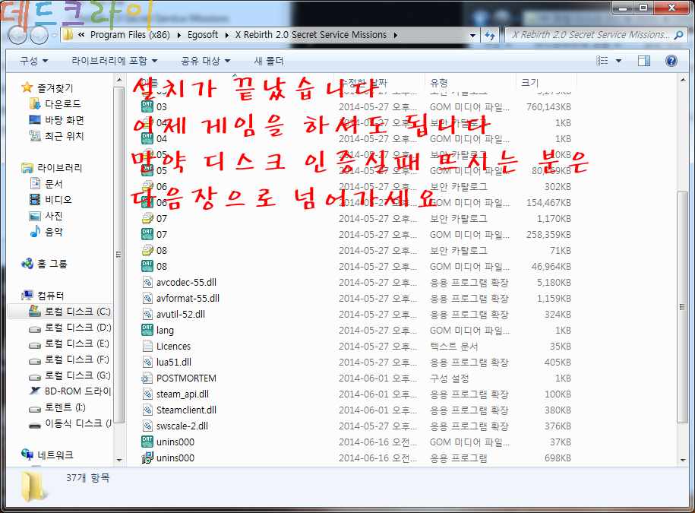Expand the 라이브러리에 포함 dropdown
The width and height of the screenshot is (695, 513).
(x=115, y=61)
